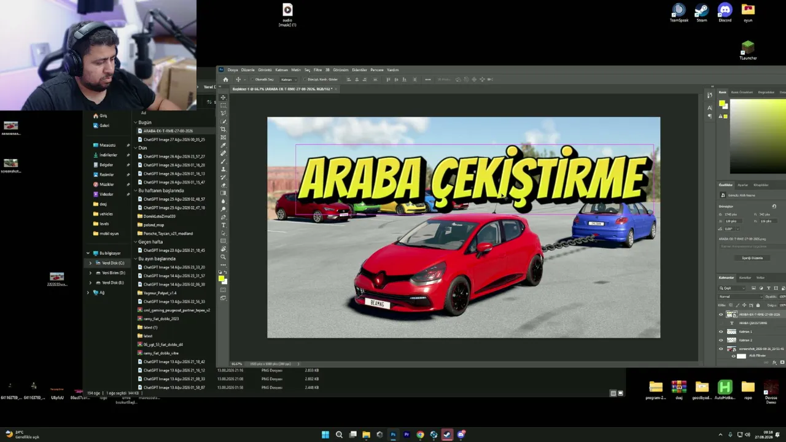
Task: Click the Opaklık opacity field in Layers panel
Action: [x=782, y=297]
